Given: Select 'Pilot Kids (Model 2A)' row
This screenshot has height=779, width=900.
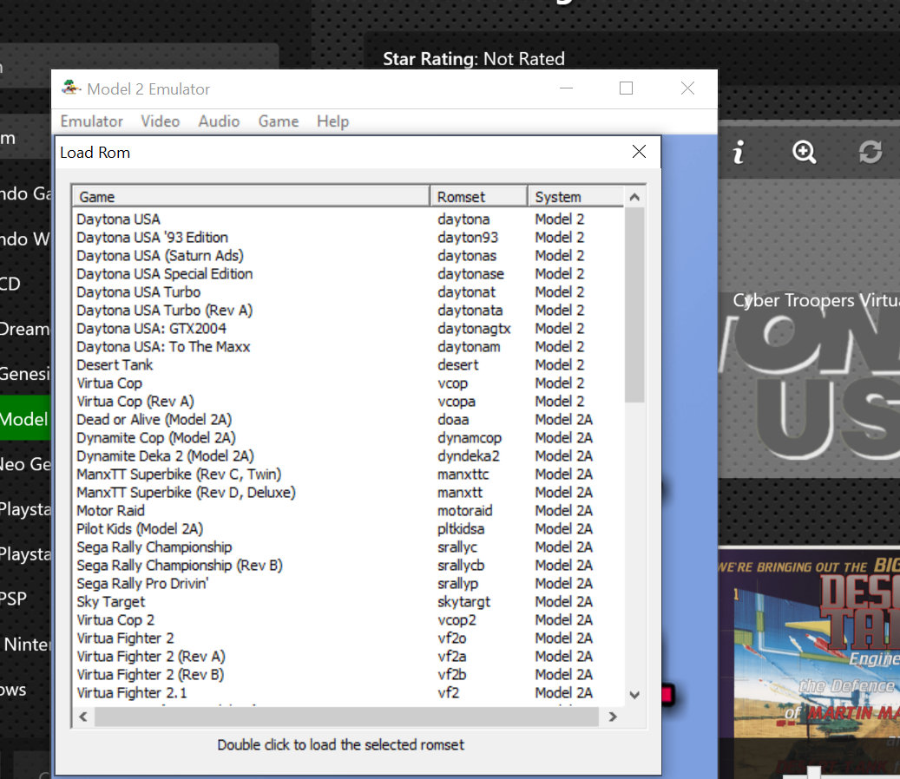Looking at the screenshot, I should pyautogui.click(x=348, y=529).
